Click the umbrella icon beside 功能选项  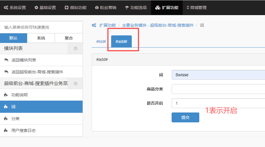(x=127, y=8)
